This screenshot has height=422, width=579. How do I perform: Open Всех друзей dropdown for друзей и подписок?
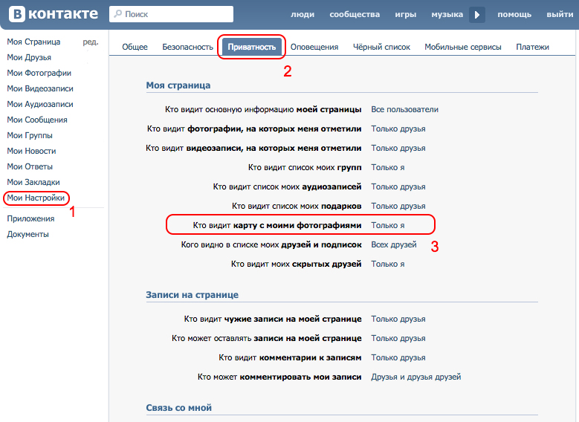tap(394, 244)
